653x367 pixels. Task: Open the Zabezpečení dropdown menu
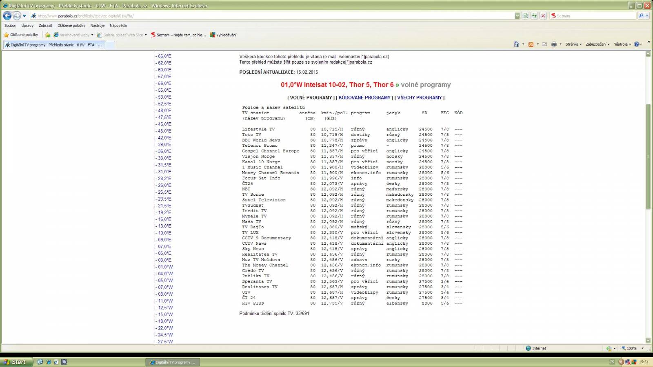pos(597,44)
